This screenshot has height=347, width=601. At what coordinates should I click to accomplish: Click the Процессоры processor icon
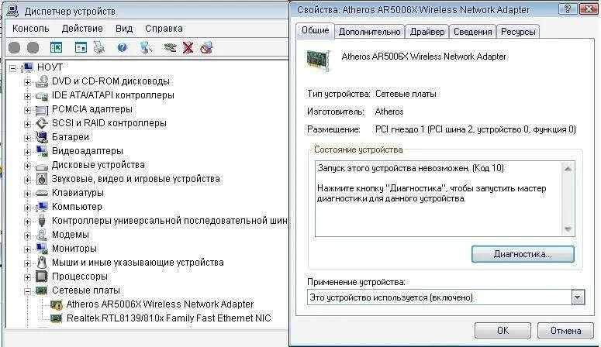tap(42, 277)
